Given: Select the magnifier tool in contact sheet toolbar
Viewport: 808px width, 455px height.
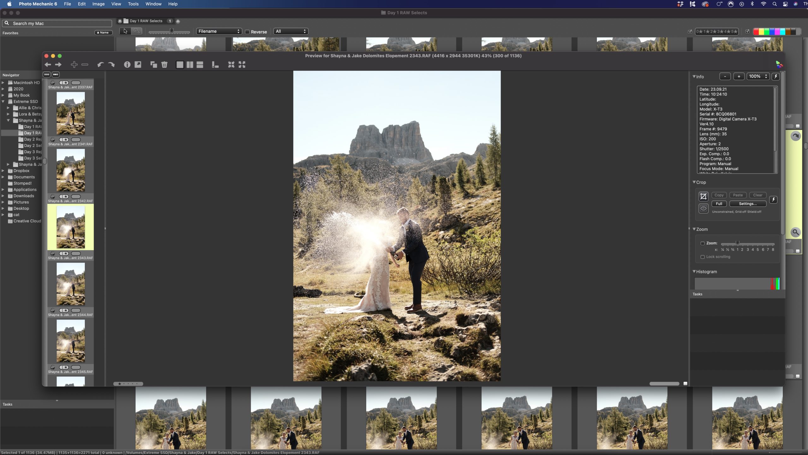Looking at the screenshot, I should [x=136, y=31].
